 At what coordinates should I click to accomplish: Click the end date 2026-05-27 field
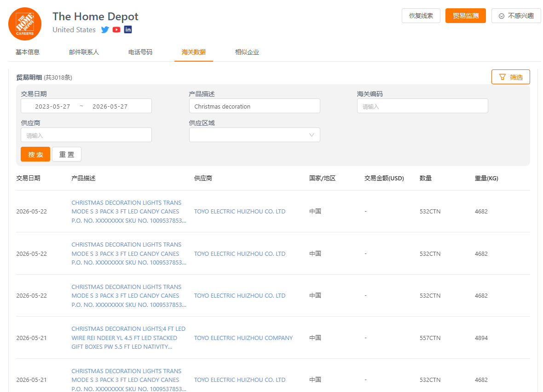pos(110,106)
